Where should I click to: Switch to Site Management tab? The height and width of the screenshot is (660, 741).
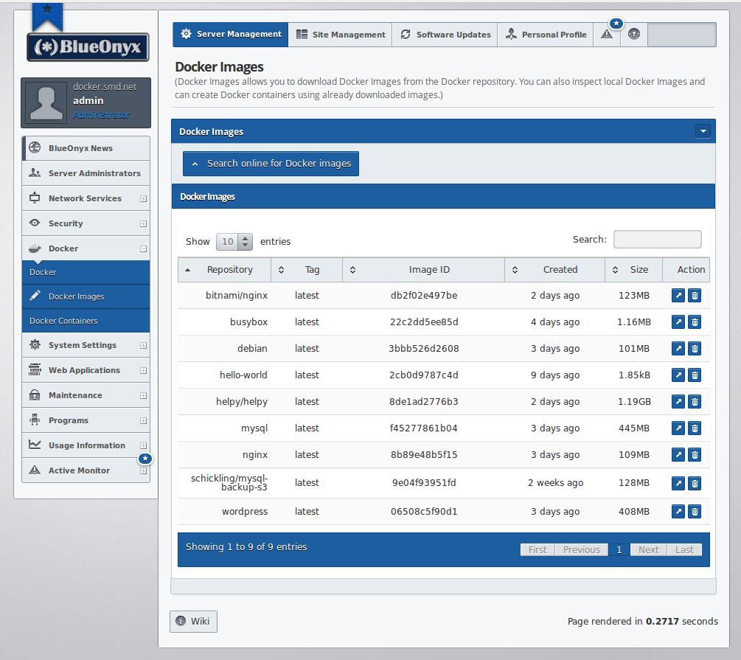[x=340, y=35]
